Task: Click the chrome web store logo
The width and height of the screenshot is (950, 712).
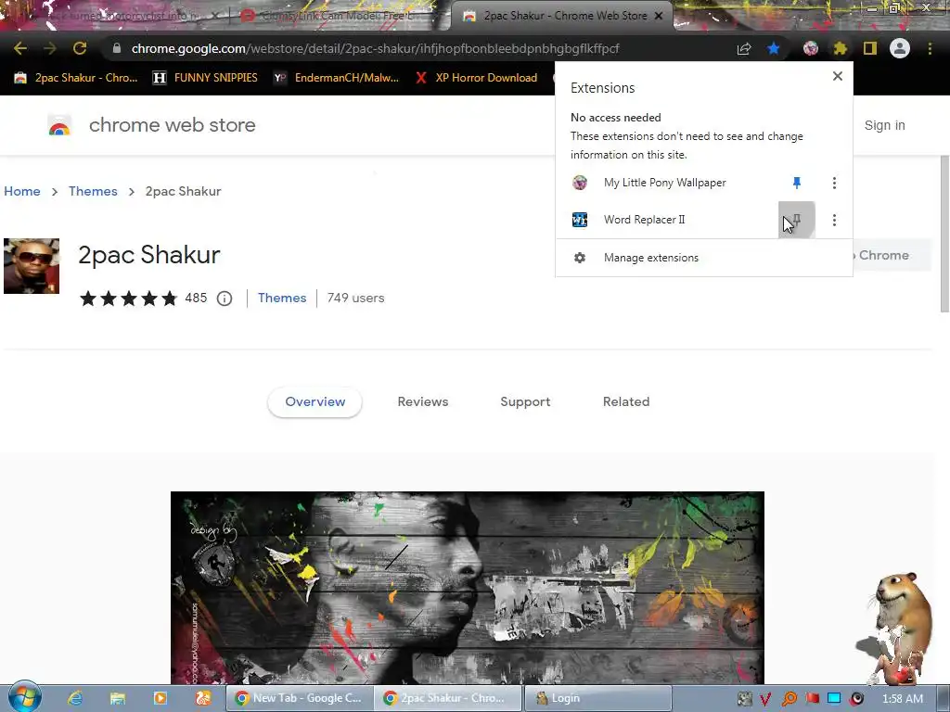Action: pos(59,125)
